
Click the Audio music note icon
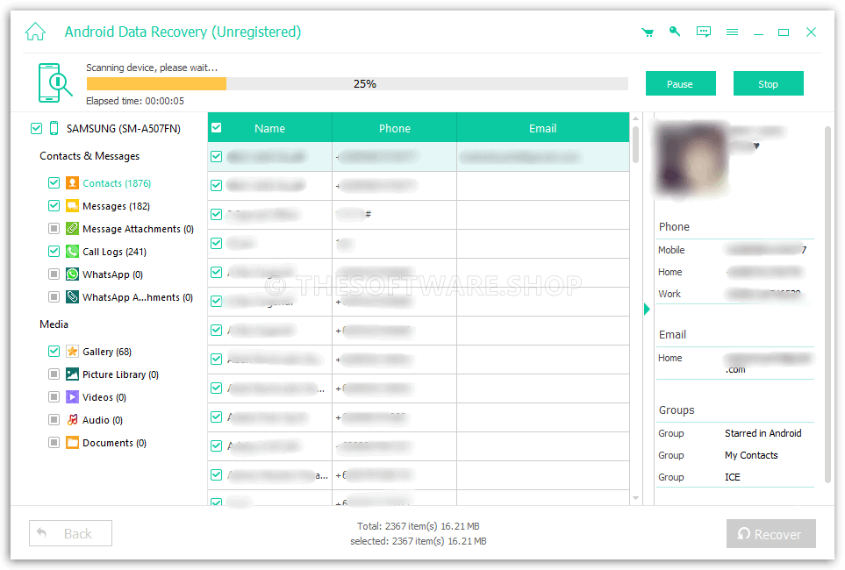(72, 420)
